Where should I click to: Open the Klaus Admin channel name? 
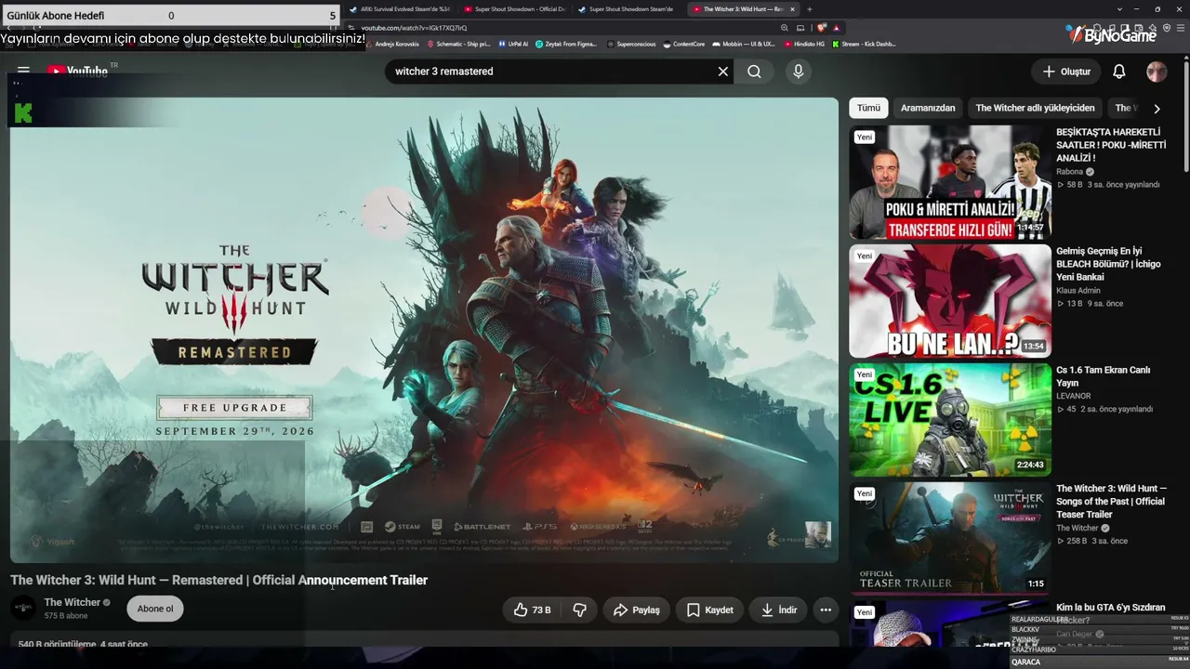[1078, 291]
